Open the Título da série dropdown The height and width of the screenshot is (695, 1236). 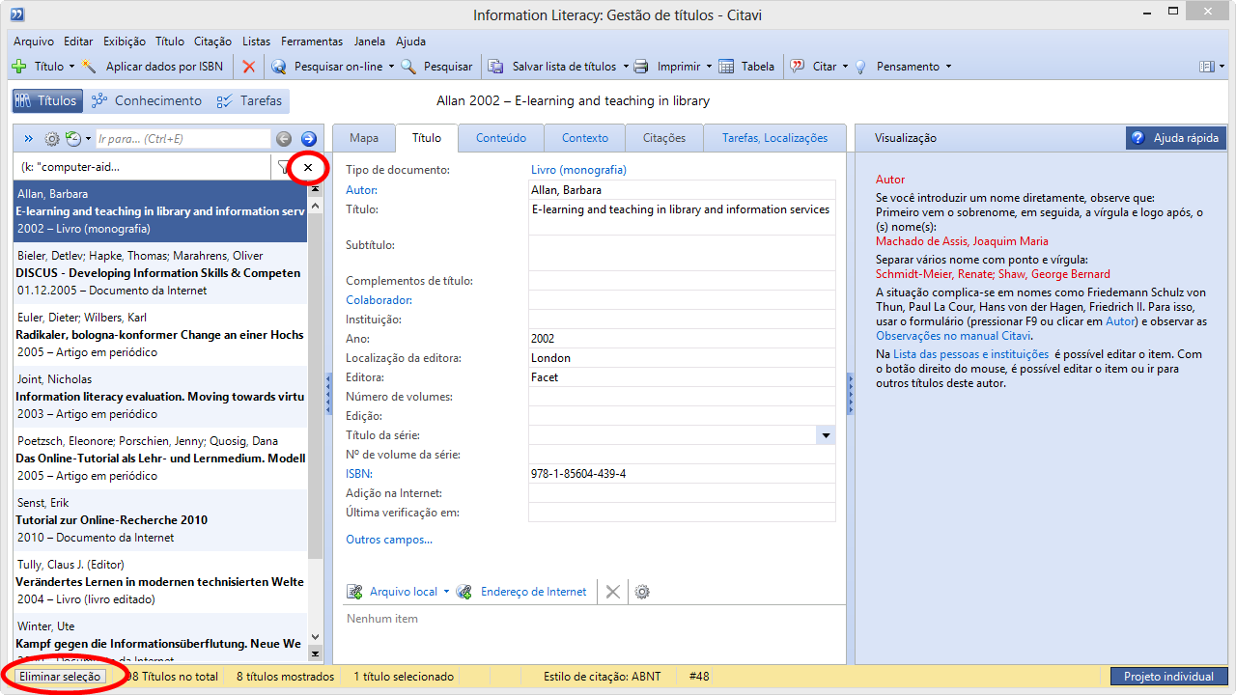[826, 435]
